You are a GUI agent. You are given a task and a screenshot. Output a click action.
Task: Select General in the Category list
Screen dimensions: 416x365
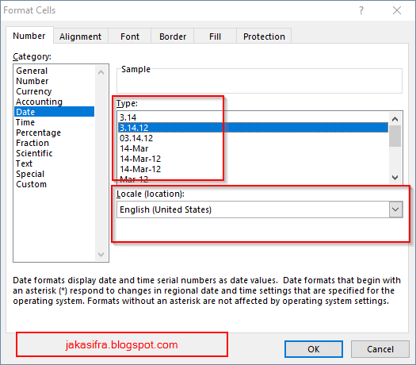click(x=55, y=71)
